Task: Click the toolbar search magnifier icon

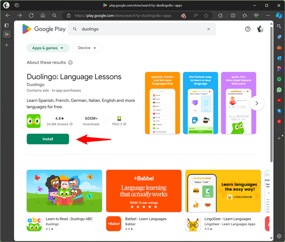Action: [x=55, y=15]
